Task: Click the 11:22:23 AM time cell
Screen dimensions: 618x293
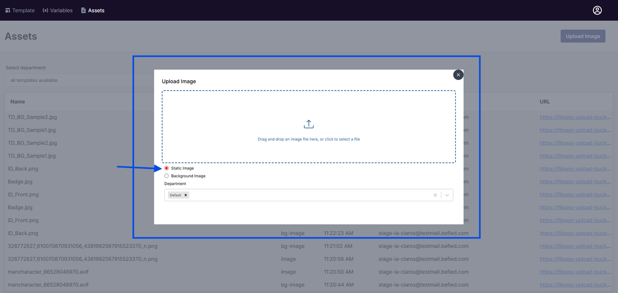Action: pyautogui.click(x=339, y=233)
